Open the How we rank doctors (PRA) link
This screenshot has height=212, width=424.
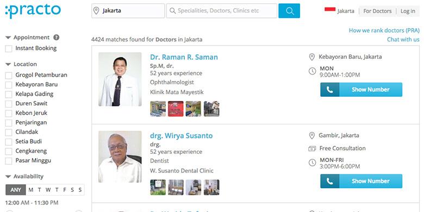[x=384, y=30]
